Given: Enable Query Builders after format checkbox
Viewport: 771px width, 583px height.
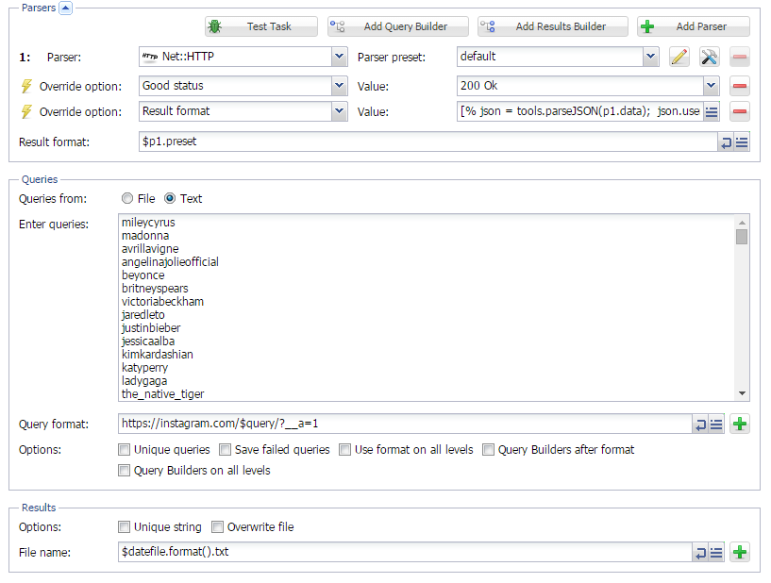Looking at the screenshot, I should 488,449.
